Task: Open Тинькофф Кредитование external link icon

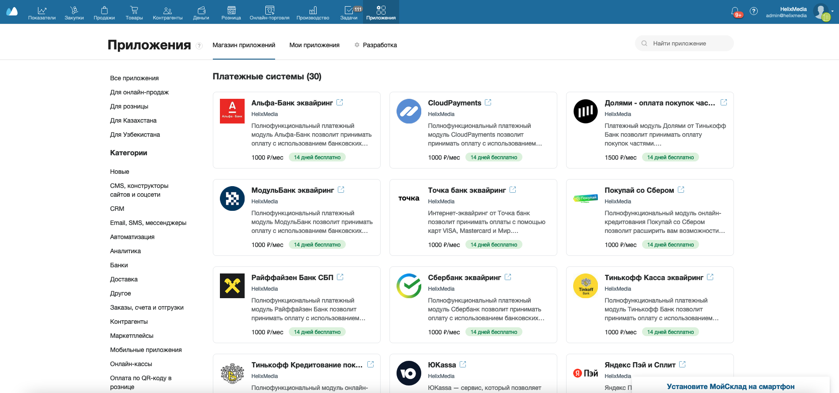Action: pos(370,364)
